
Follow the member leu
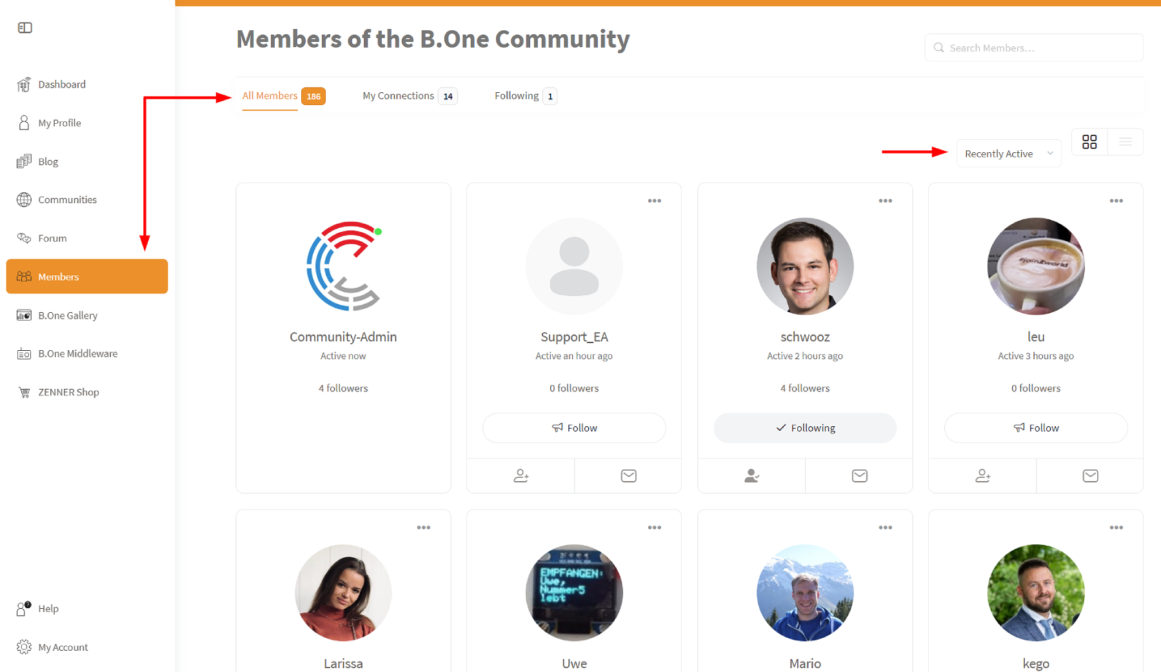tap(1036, 428)
